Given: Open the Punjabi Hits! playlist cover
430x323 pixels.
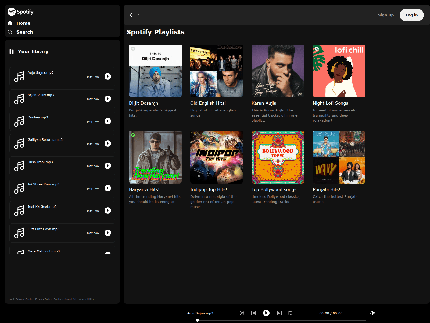Looking at the screenshot, I should [339, 157].
